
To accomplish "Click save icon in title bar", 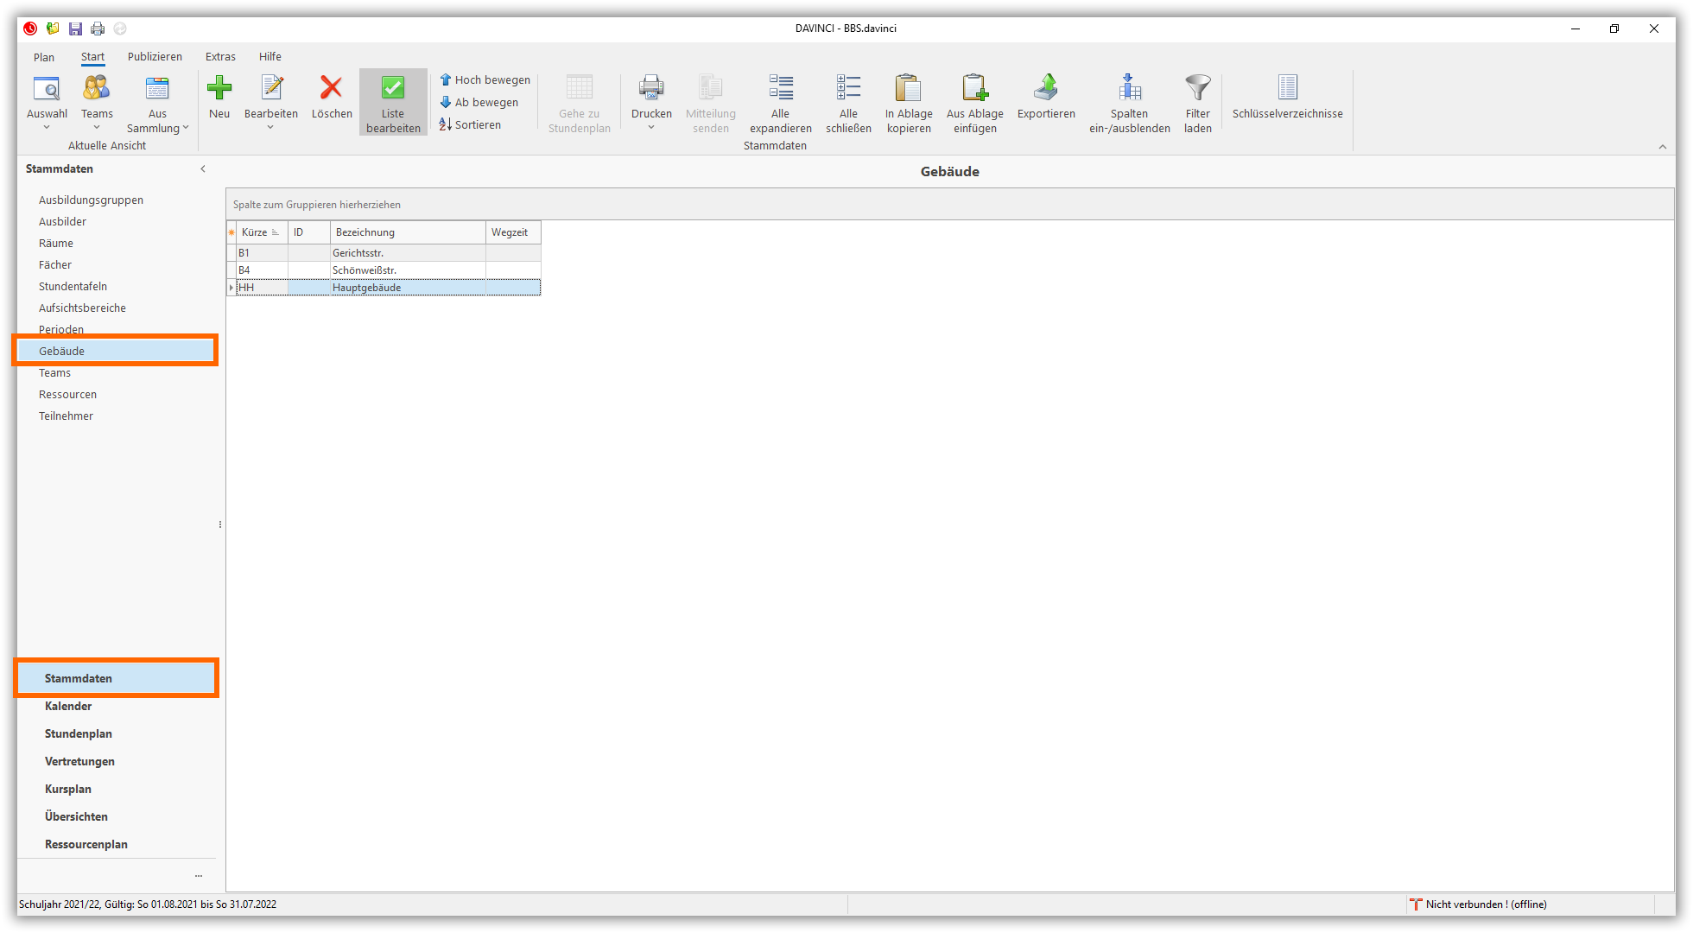I will pyautogui.click(x=76, y=29).
